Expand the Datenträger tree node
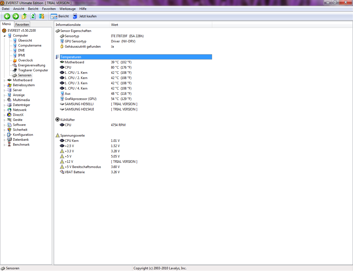 [x=4, y=105]
